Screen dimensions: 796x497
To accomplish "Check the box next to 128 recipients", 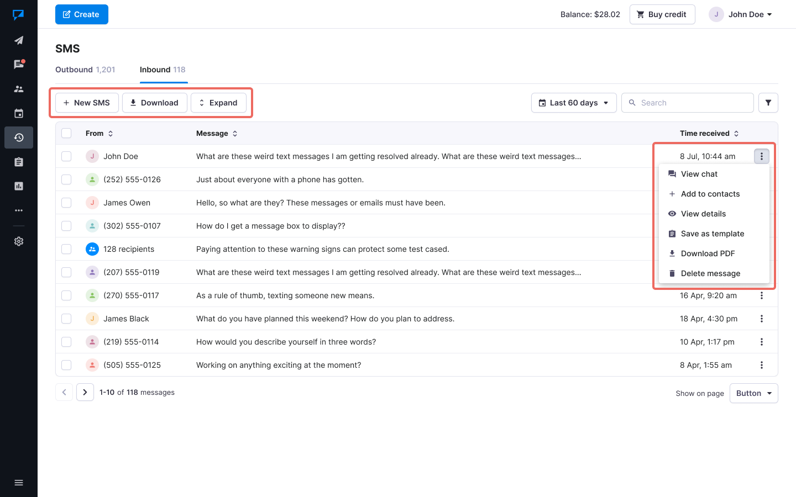I will (x=66, y=249).
